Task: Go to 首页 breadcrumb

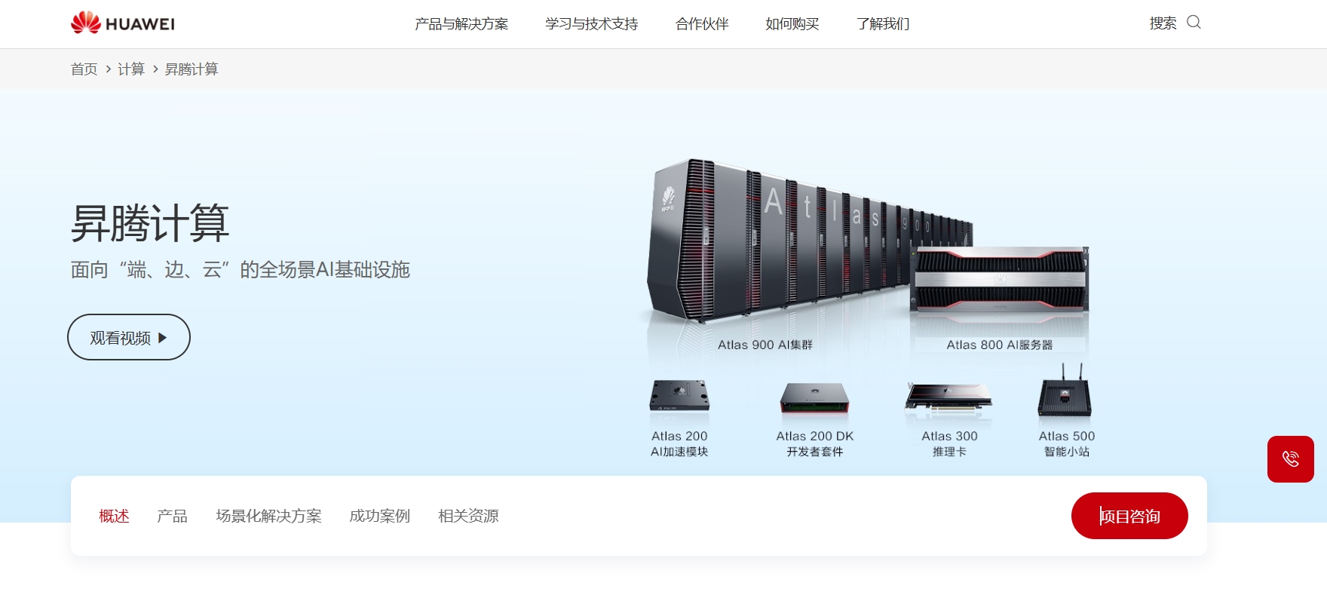Action: (x=84, y=69)
